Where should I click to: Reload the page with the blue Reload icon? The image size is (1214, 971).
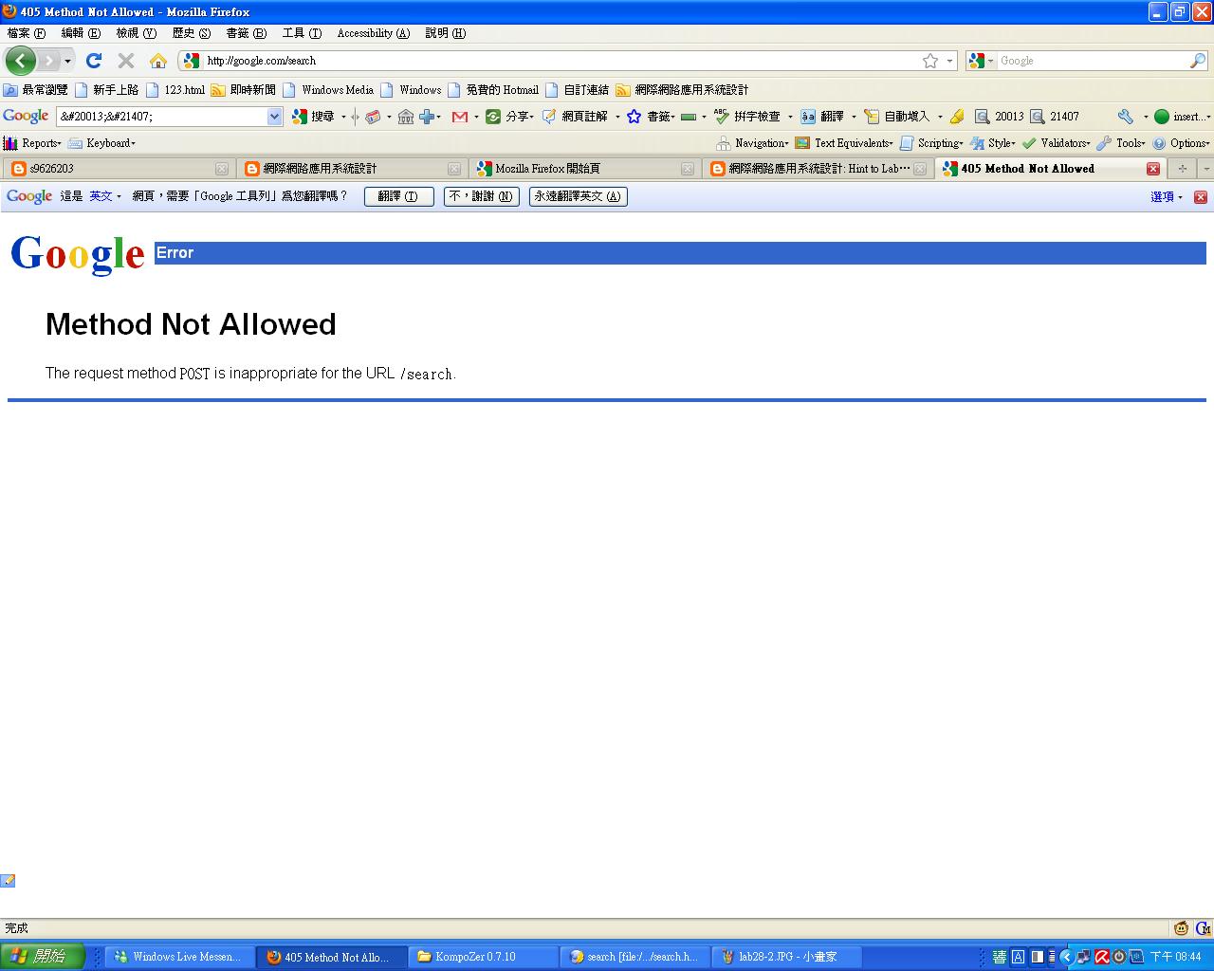(93, 61)
